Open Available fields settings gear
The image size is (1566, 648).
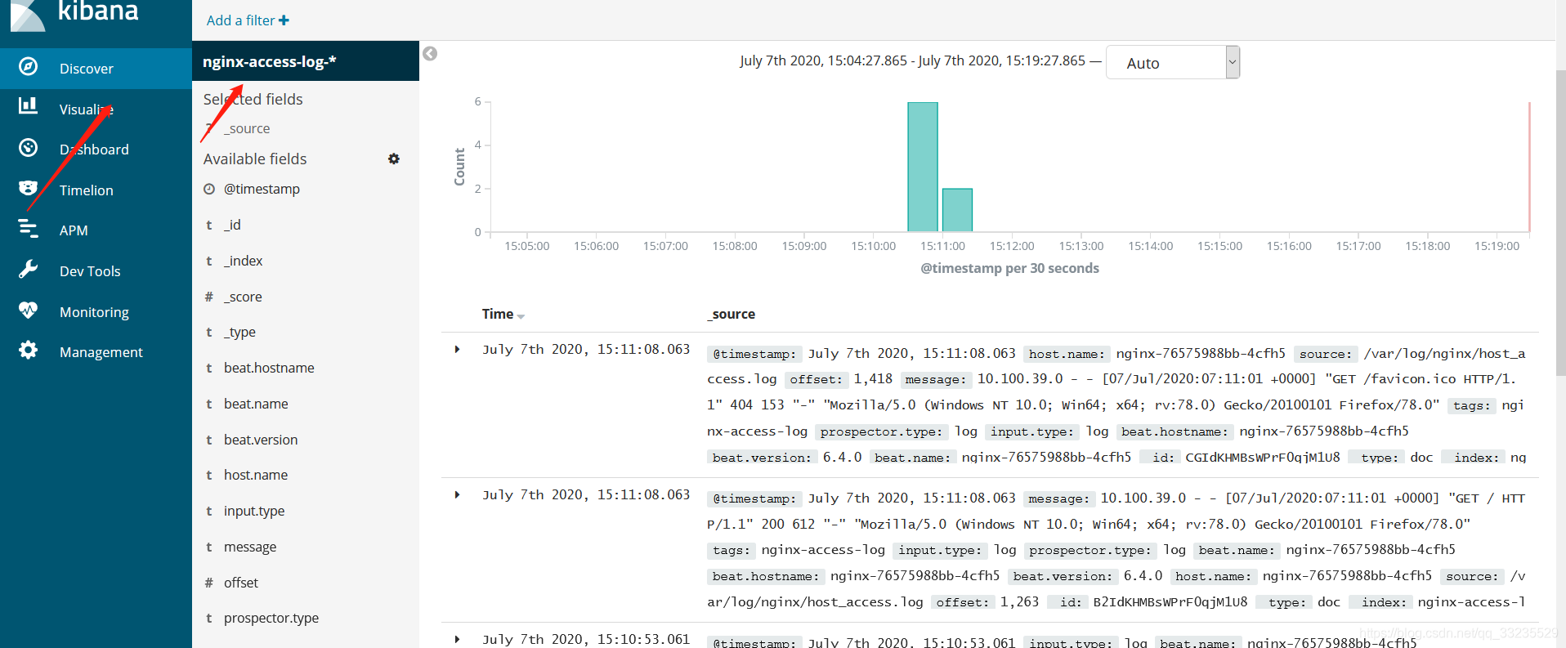(x=394, y=159)
